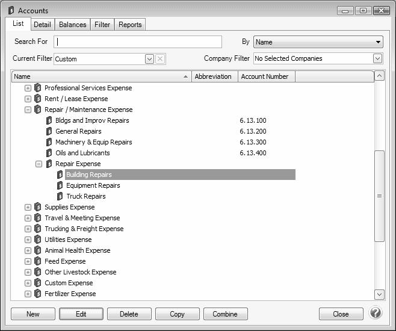396x331 pixels.
Task: Click the Truck Repairs account icon
Action: coord(60,196)
